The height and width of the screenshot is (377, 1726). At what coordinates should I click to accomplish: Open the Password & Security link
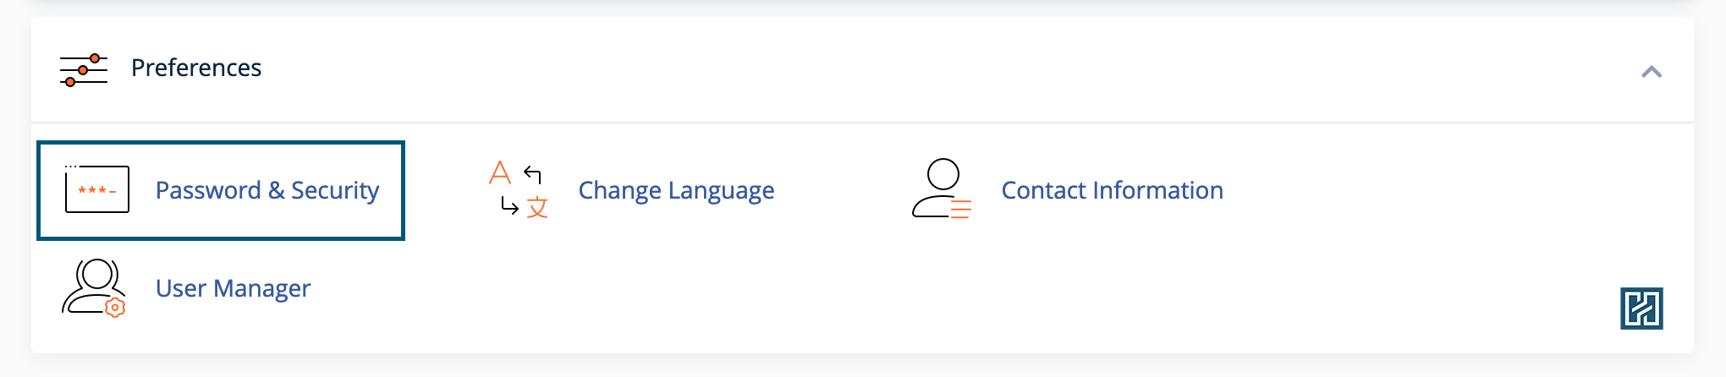tap(267, 190)
